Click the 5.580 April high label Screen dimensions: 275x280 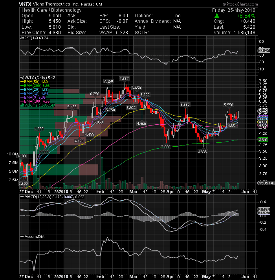[x=185, y=105]
